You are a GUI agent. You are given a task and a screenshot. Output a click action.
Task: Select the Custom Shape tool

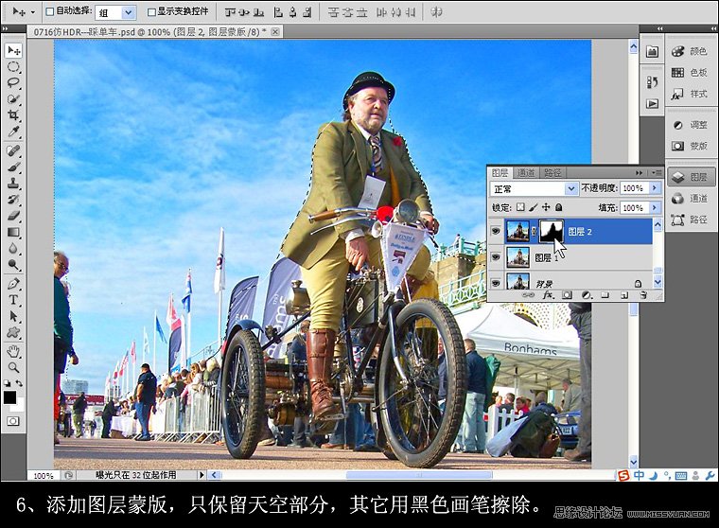(13, 332)
